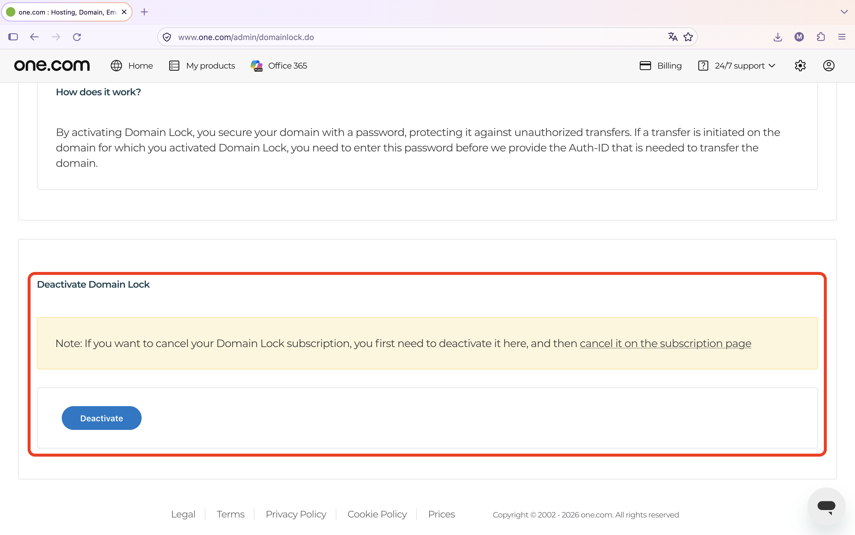Click the Deactivate button

[x=102, y=418]
